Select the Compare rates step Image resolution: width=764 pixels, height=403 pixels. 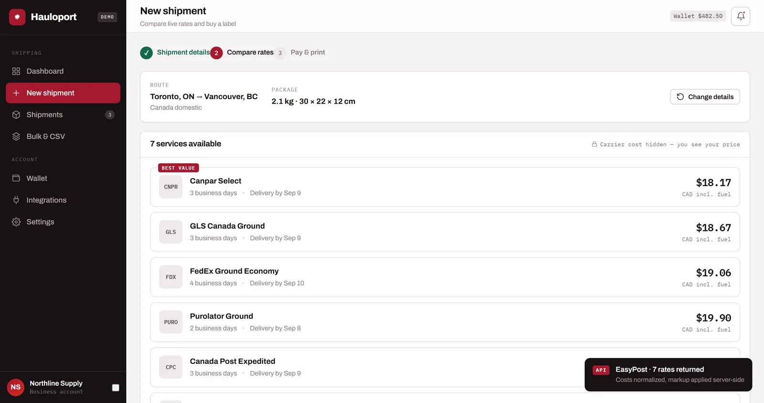pyautogui.click(x=242, y=53)
